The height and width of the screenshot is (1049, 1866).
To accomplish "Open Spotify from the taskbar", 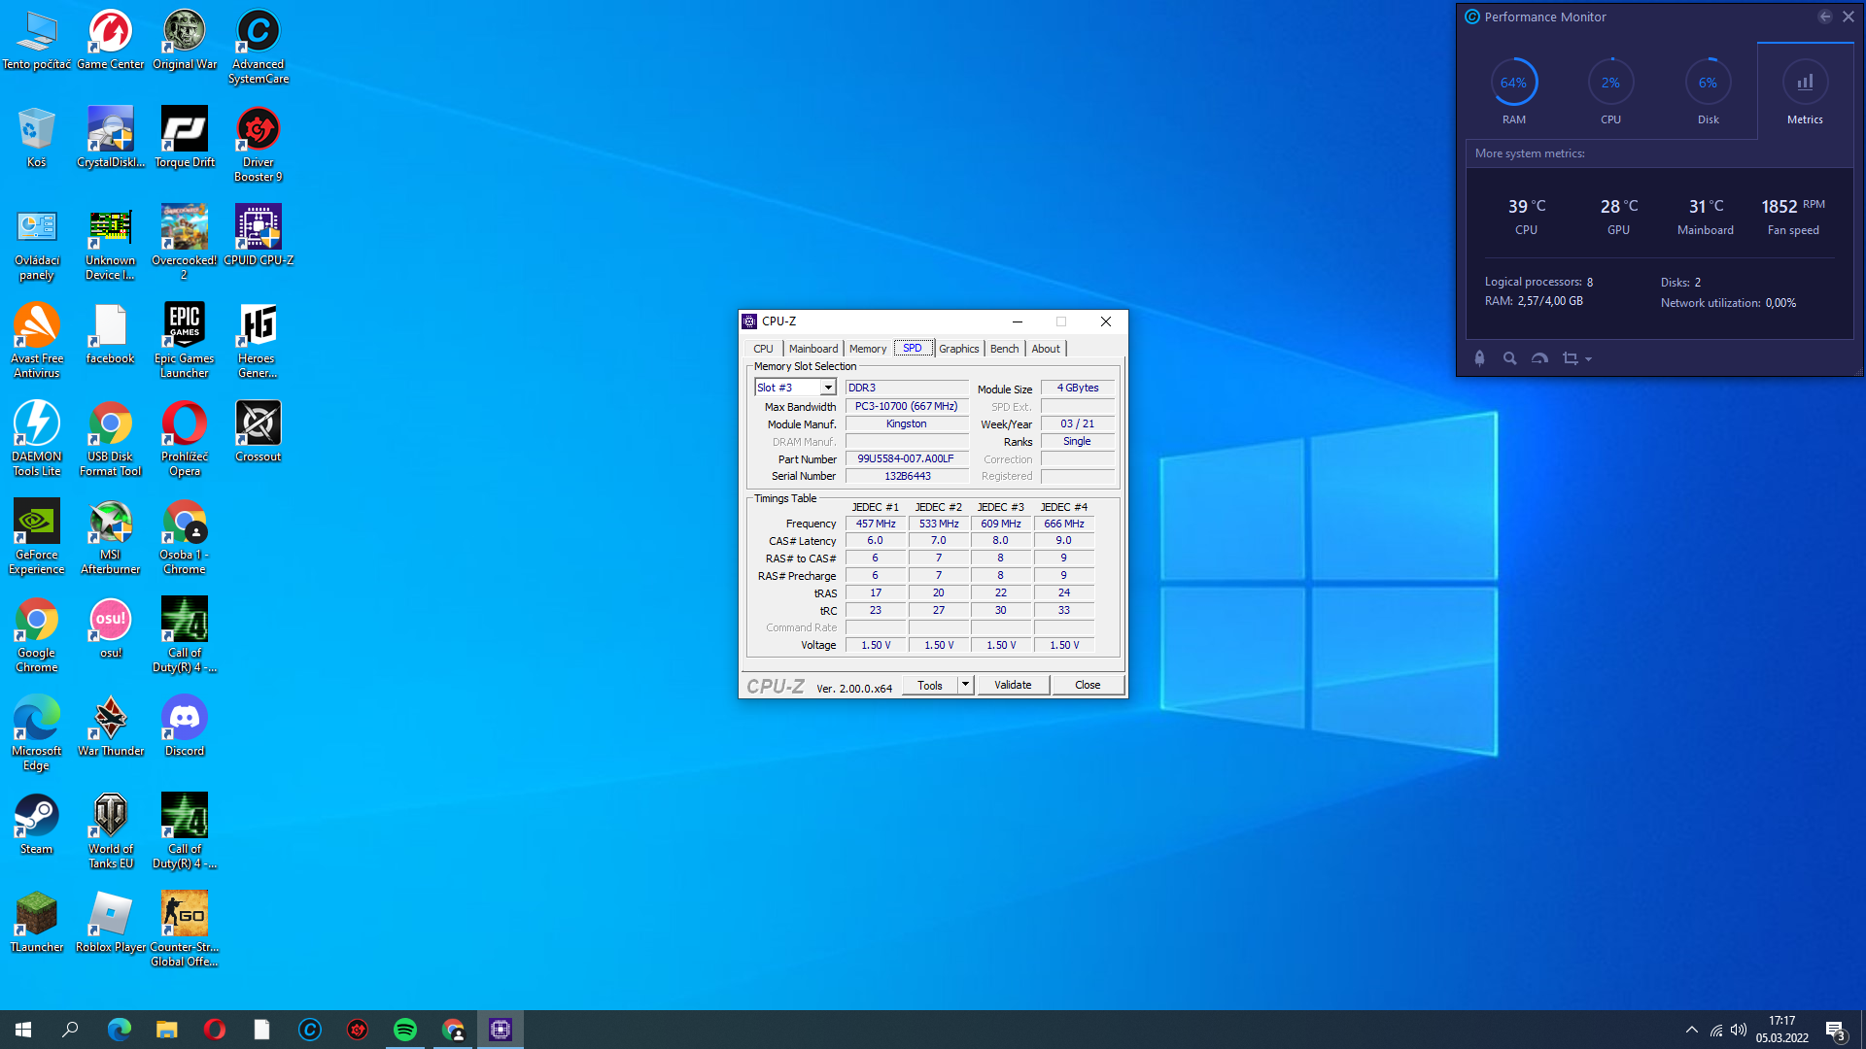I will (x=405, y=1030).
